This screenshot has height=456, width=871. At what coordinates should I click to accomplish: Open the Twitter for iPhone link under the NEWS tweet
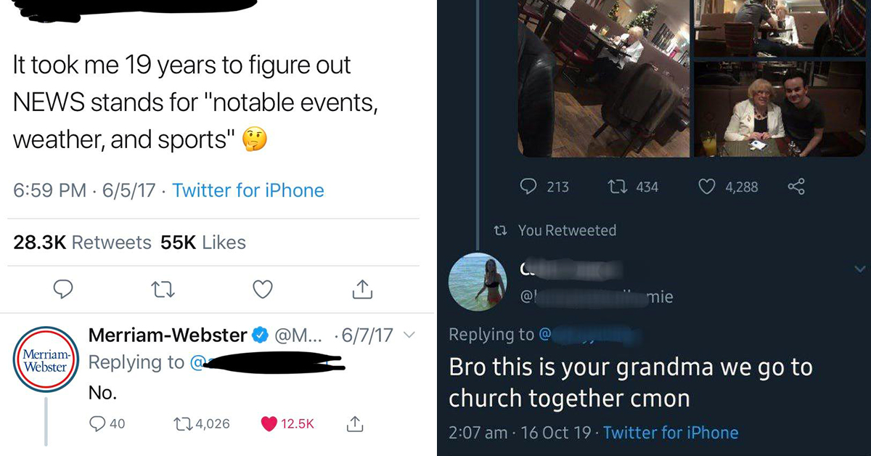pos(248,191)
